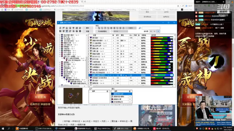Click sharpness bar of the 冰 29 row

(162, 51)
